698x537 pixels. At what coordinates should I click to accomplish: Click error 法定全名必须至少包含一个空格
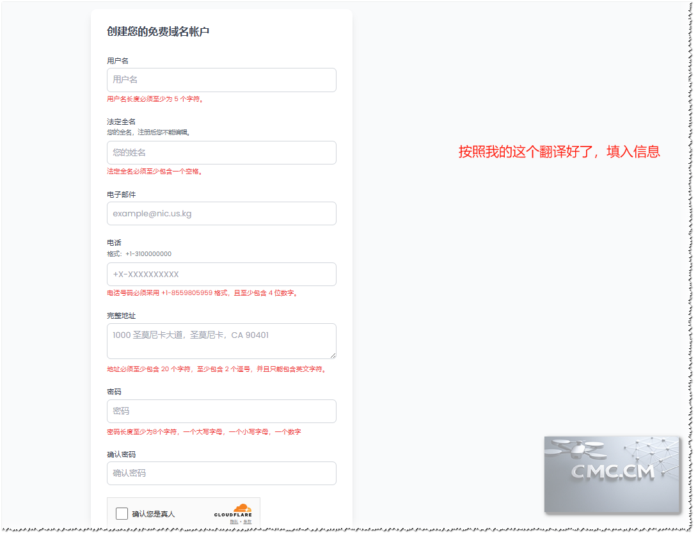tap(154, 172)
